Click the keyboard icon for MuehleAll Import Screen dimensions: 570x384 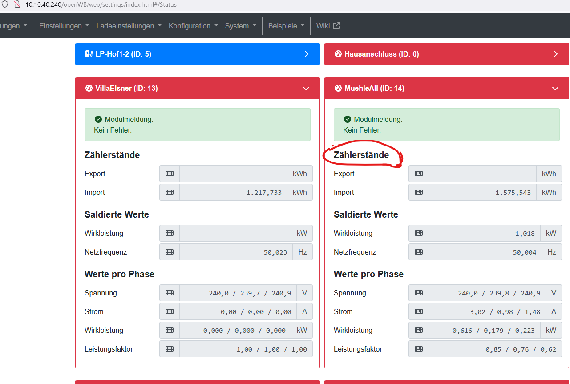coord(419,192)
